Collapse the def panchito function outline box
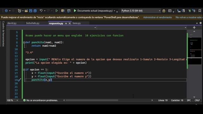The image size is (203, 114). pos(24,42)
